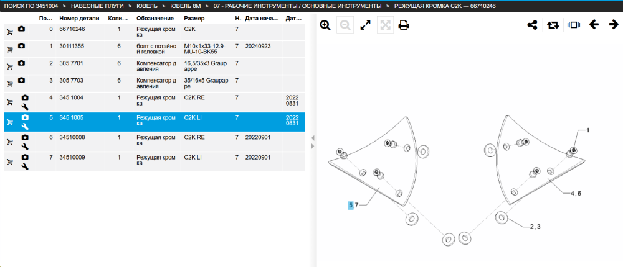Print the diagram with printer icon

pos(404,25)
